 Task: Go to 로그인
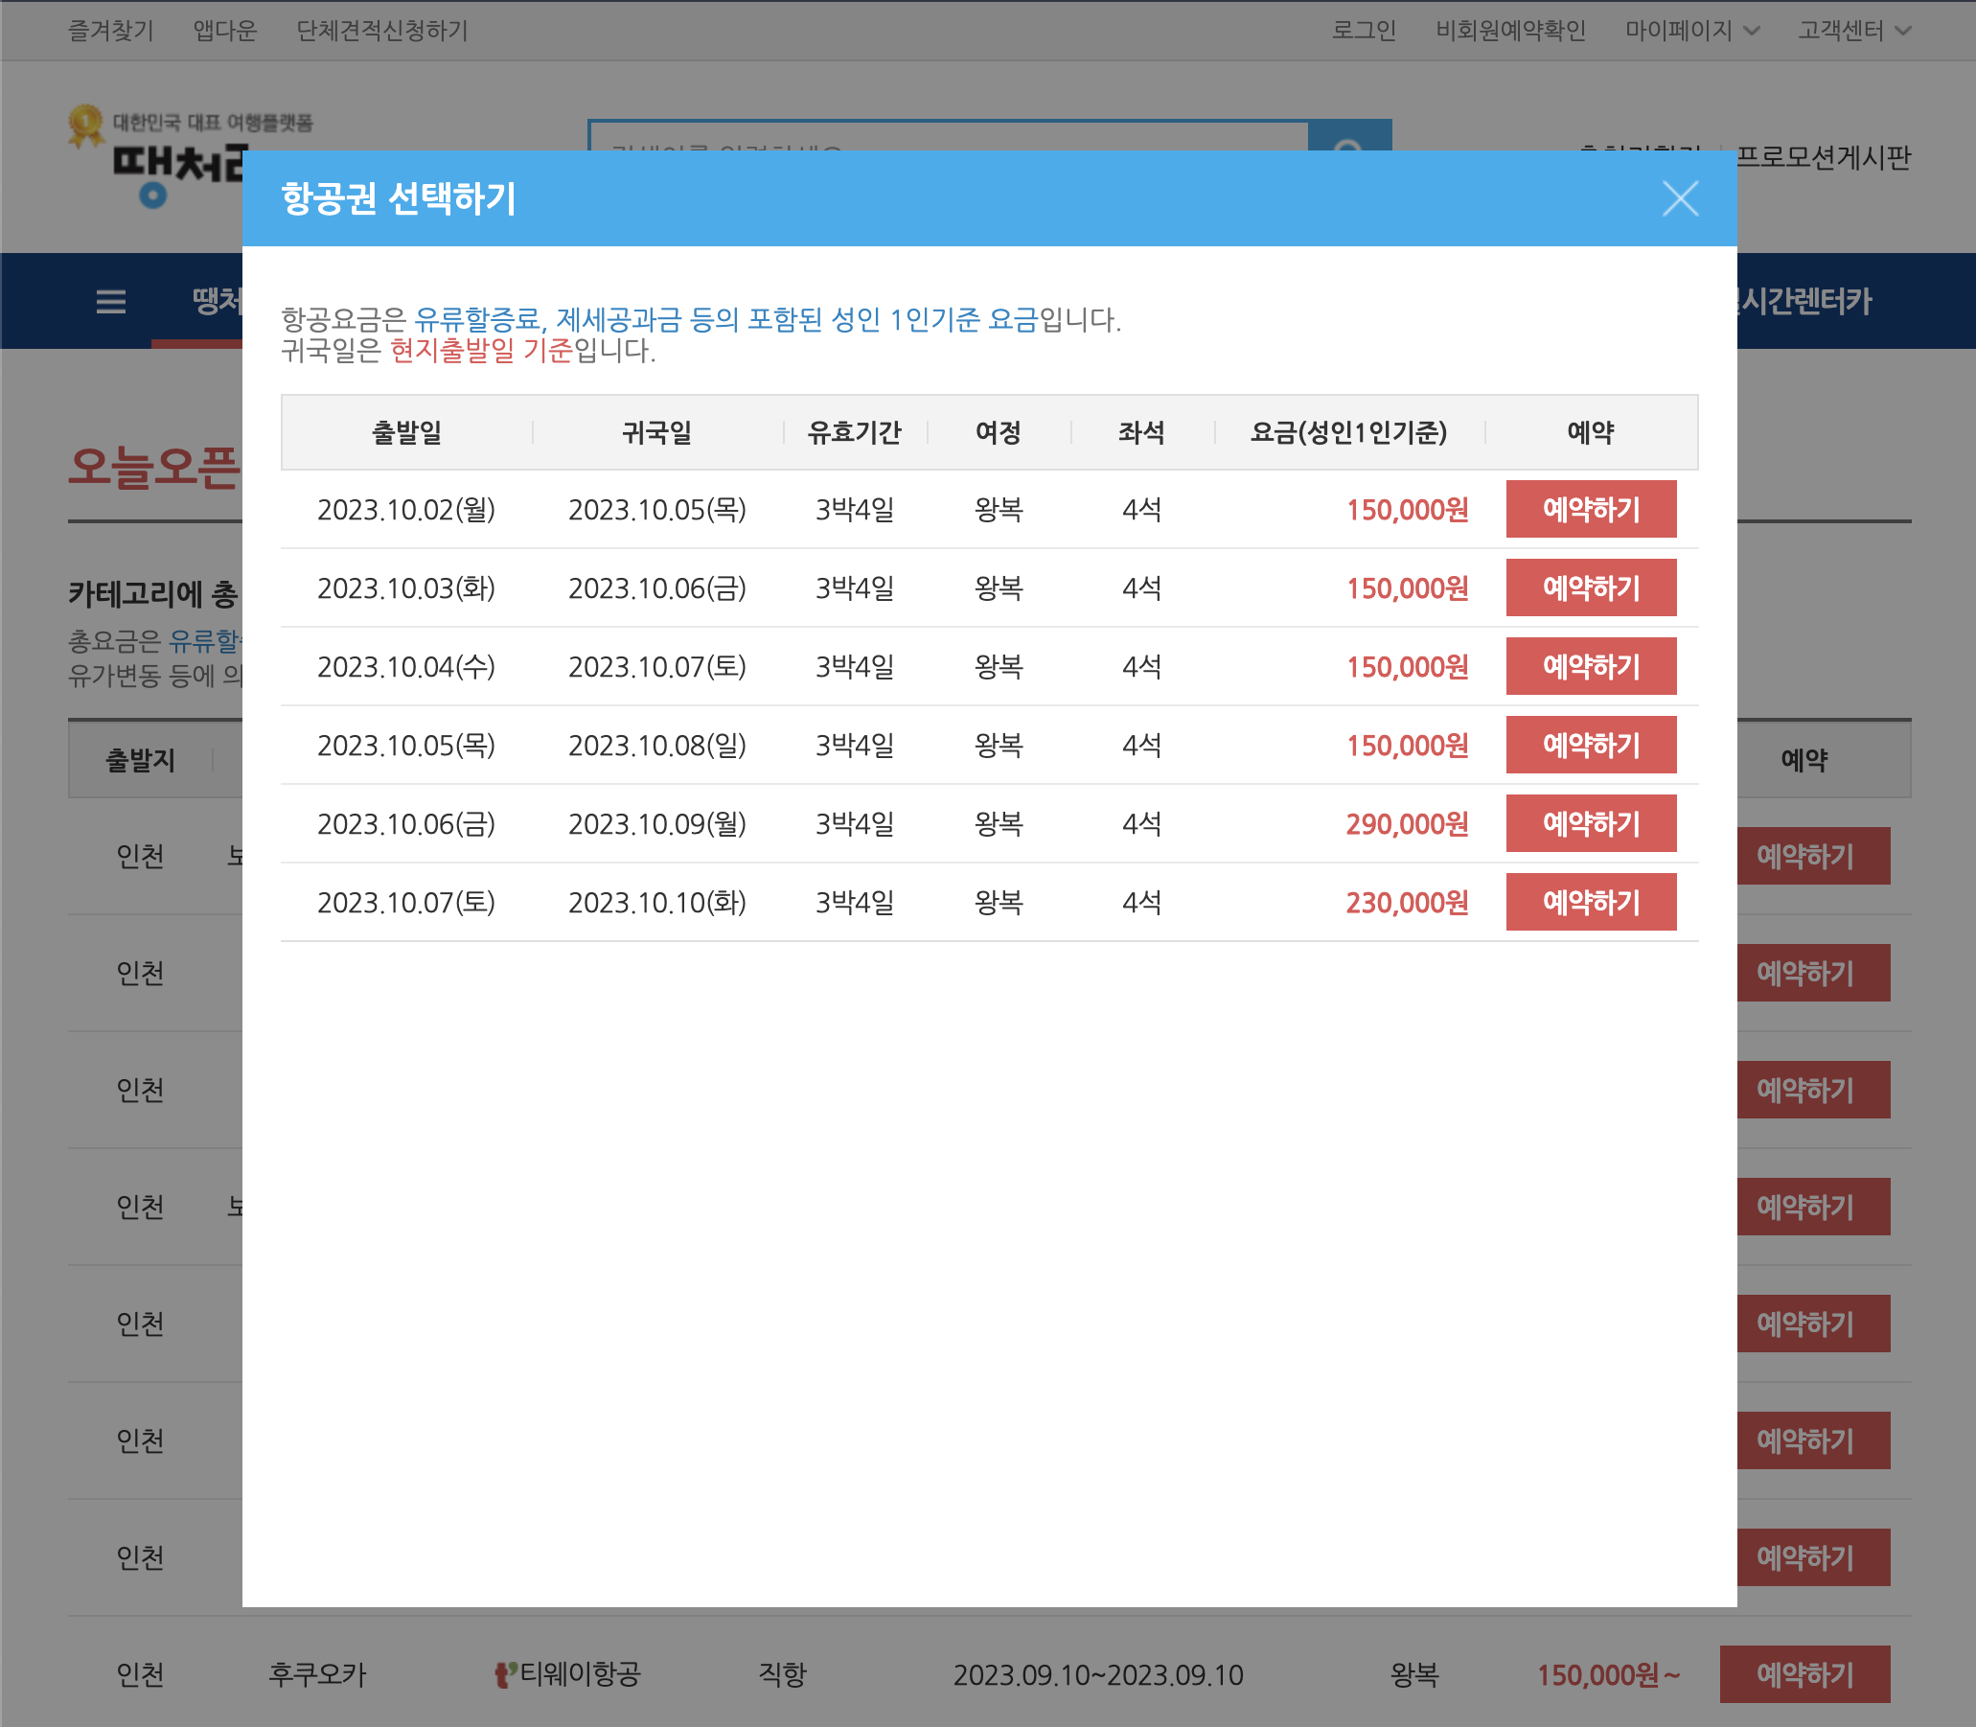click(x=1364, y=31)
